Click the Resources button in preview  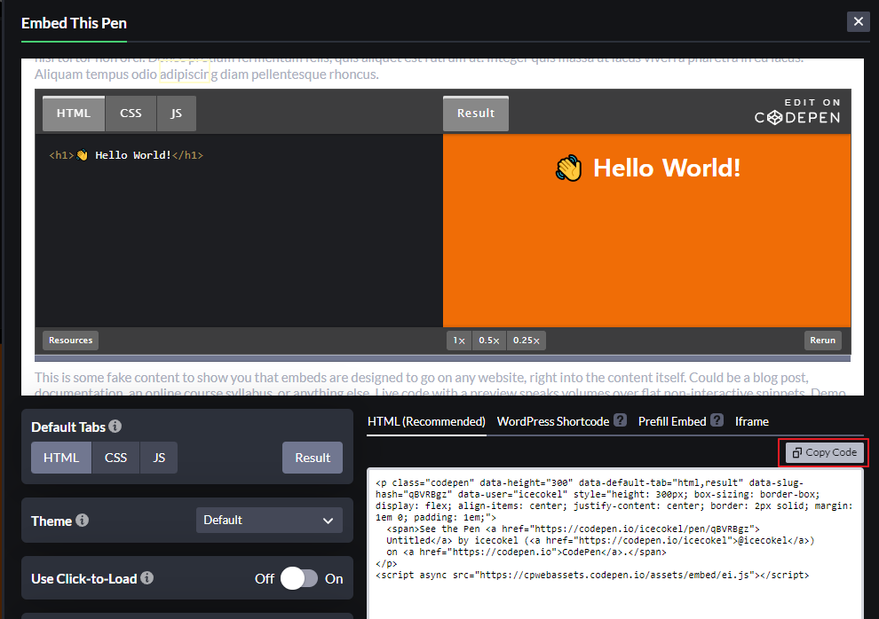click(71, 341)
